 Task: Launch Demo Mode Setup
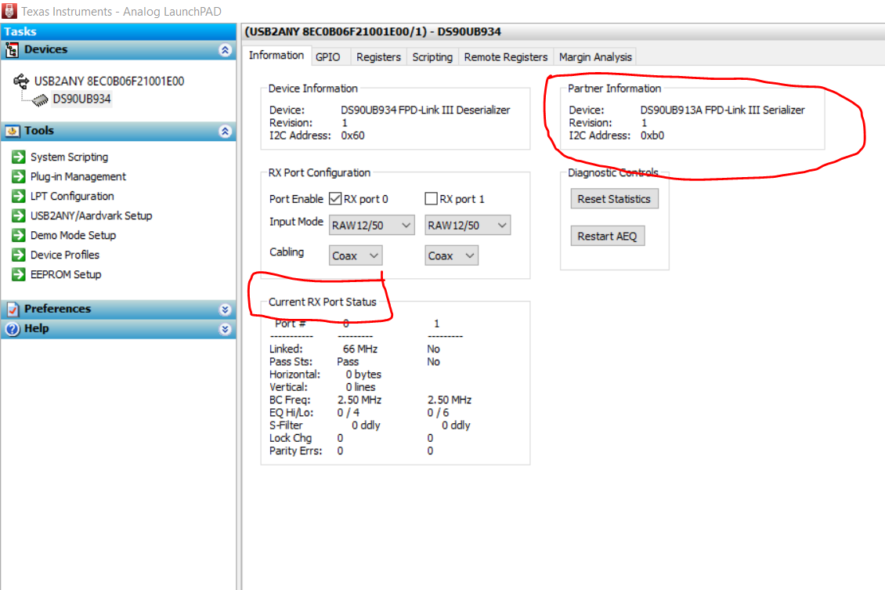pyautogui.click(x=74, y=235)
